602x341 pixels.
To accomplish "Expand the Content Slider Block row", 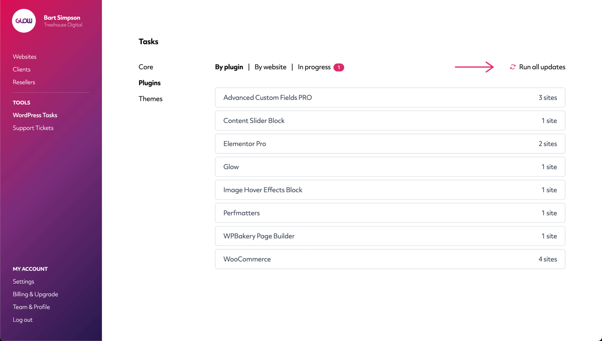I will coord(390,121).
